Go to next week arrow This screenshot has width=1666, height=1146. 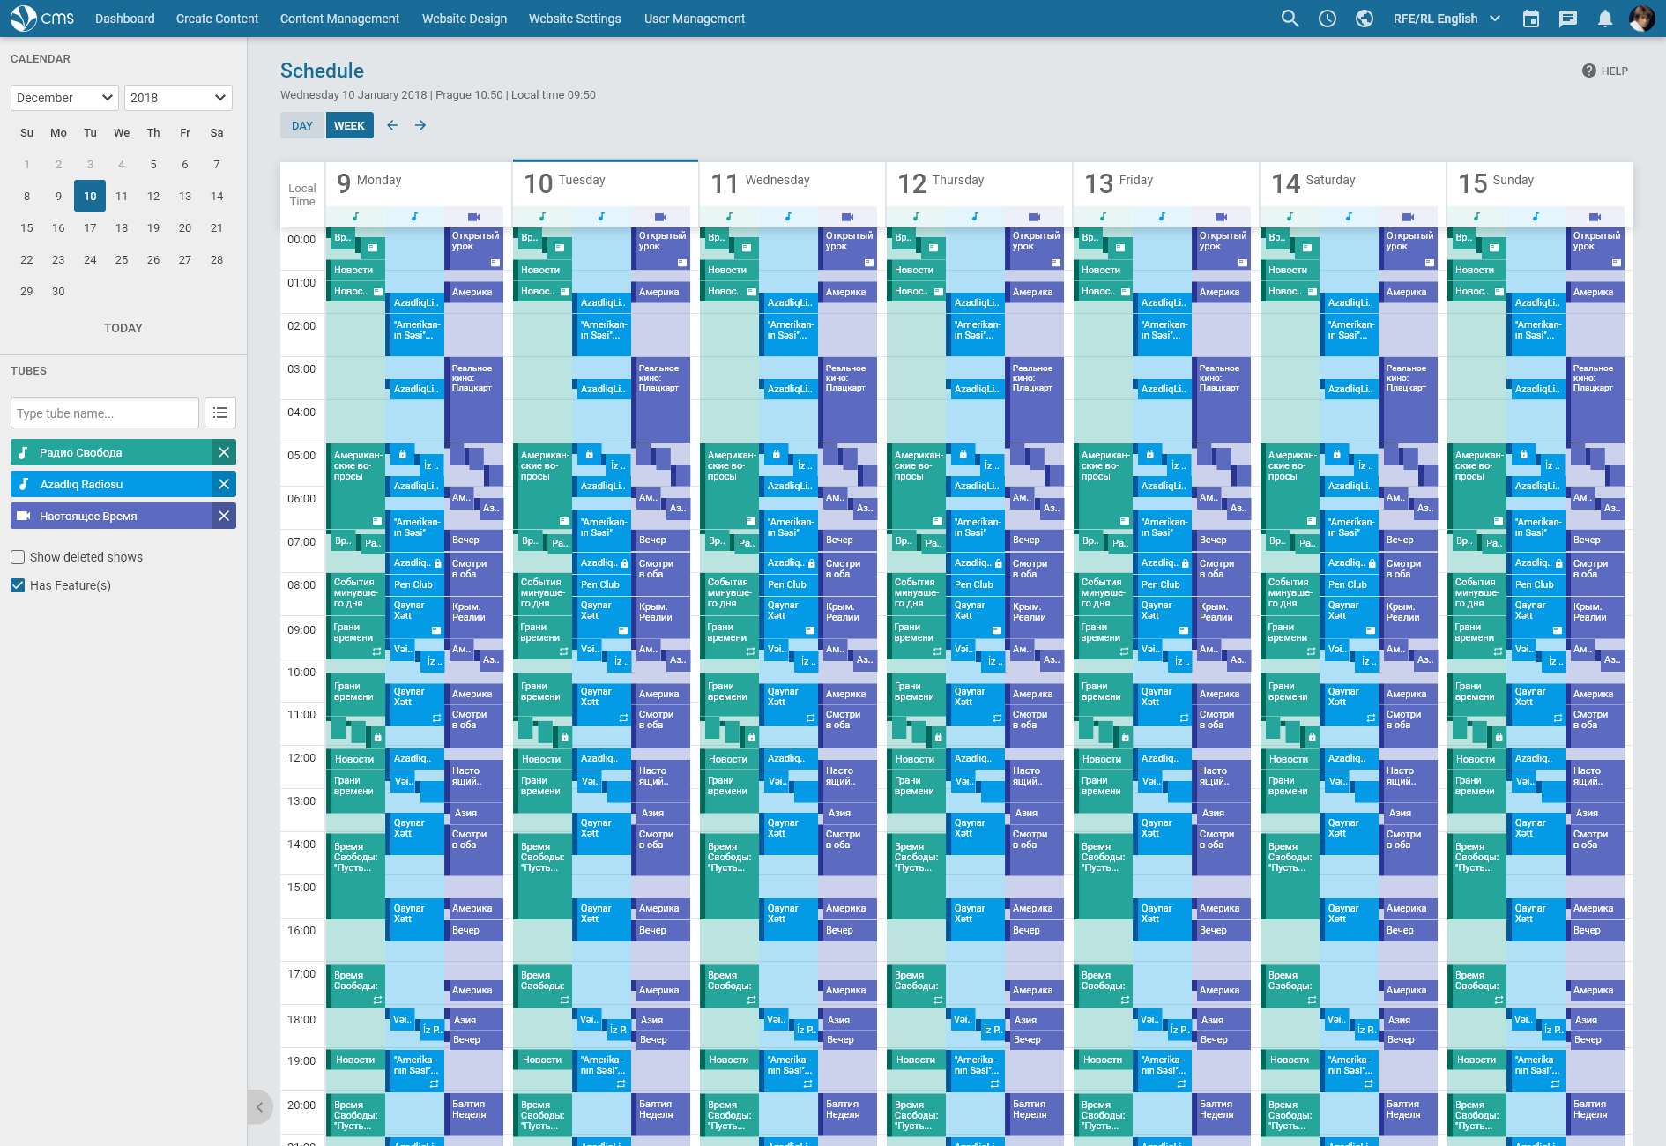pos(420,125)
